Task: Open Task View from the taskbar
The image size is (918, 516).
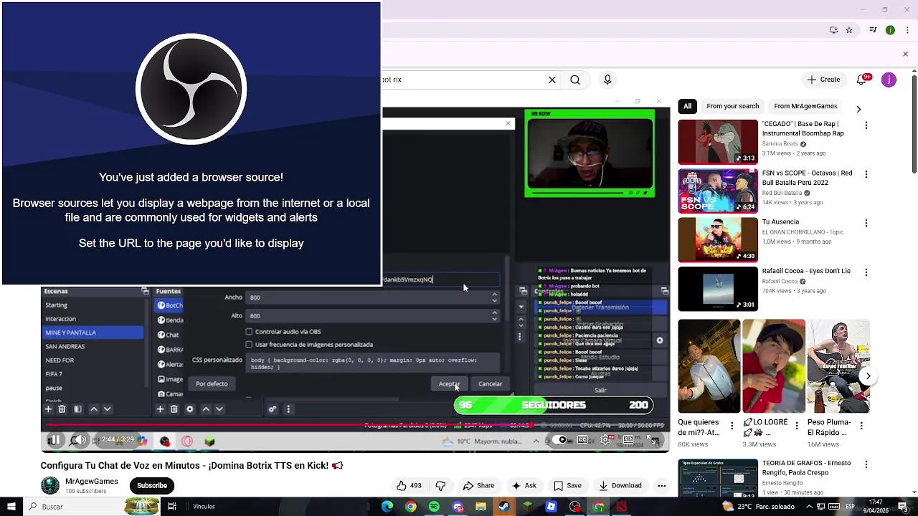Action: pos(172,507)
